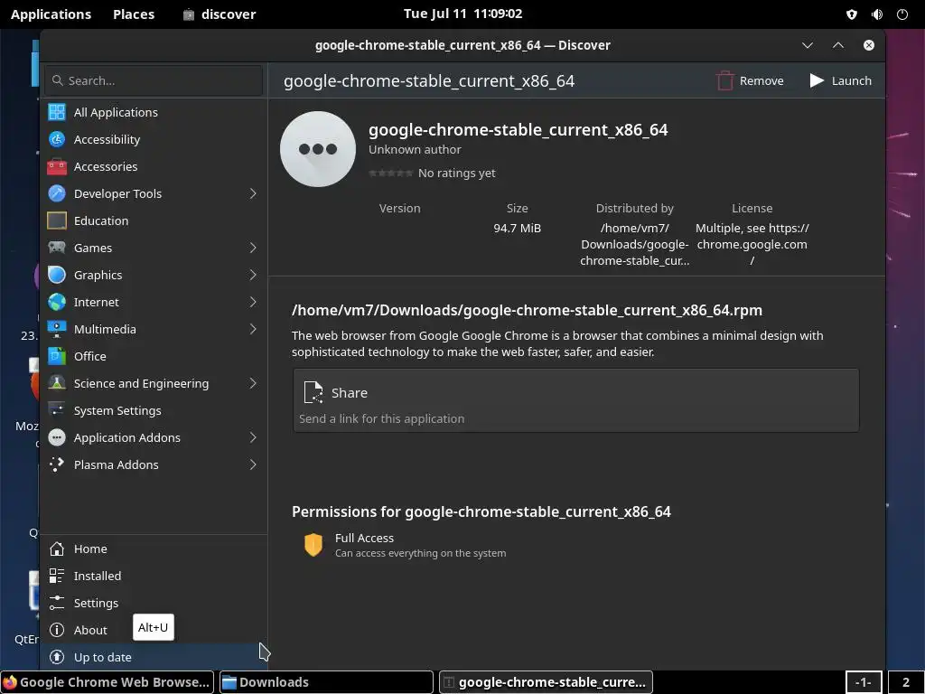
Task: Open the discover app menu in top panel
Action: tap(220, 14)
